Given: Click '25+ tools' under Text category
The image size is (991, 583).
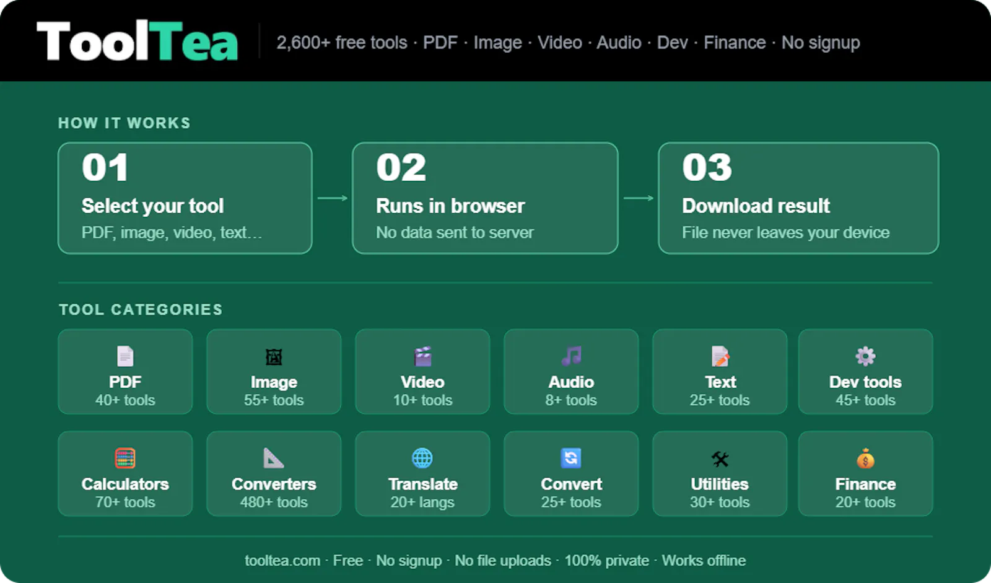Looking at the screenshot, I should point(720,400).
